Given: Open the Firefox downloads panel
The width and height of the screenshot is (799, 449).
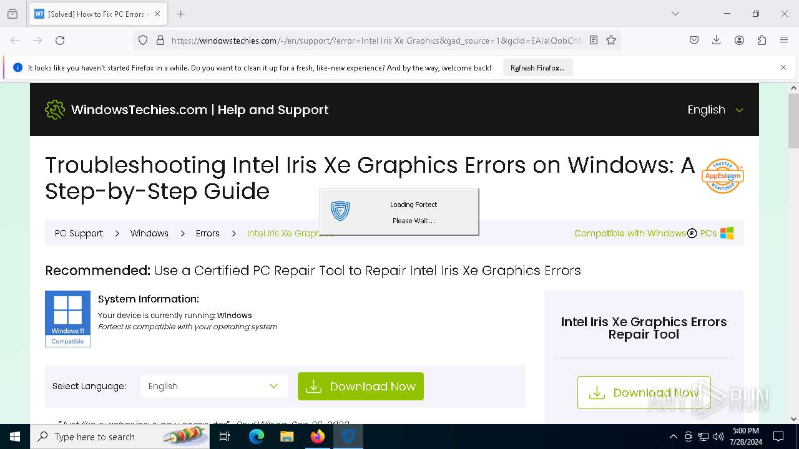Looking at the screenshot, I should [x=717, y=40].
